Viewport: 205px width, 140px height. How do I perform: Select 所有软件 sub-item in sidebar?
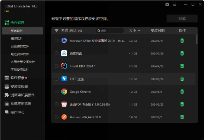[x=23, y=31]
